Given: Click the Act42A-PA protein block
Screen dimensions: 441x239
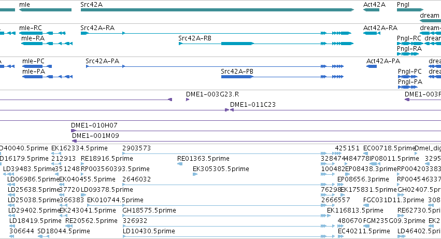Looking at the screenshot, I should coord(371,66).
